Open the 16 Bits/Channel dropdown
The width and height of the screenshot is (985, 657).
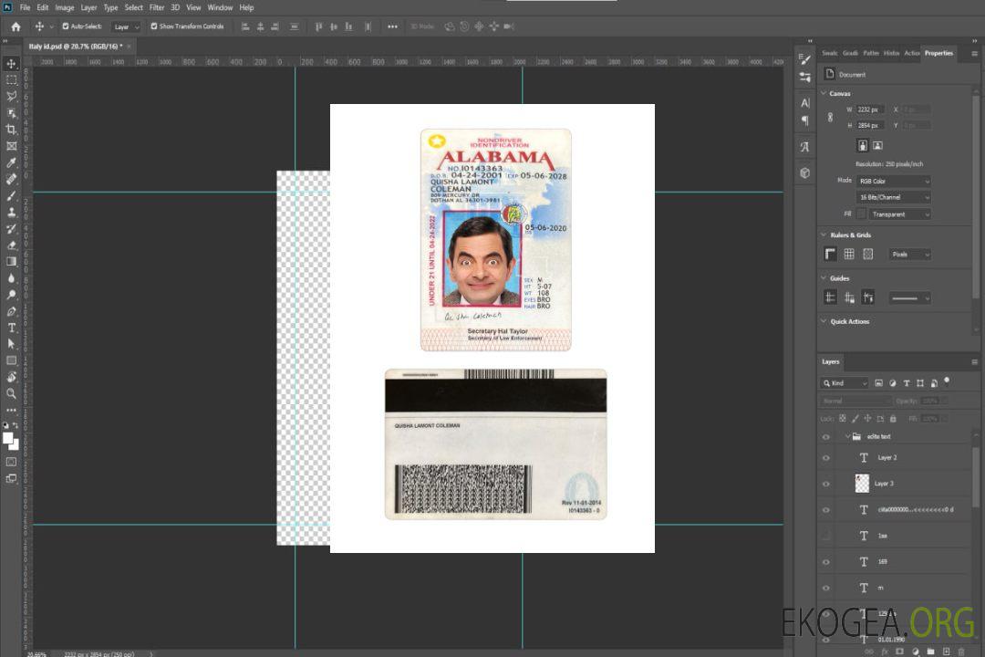click(893, 197)
